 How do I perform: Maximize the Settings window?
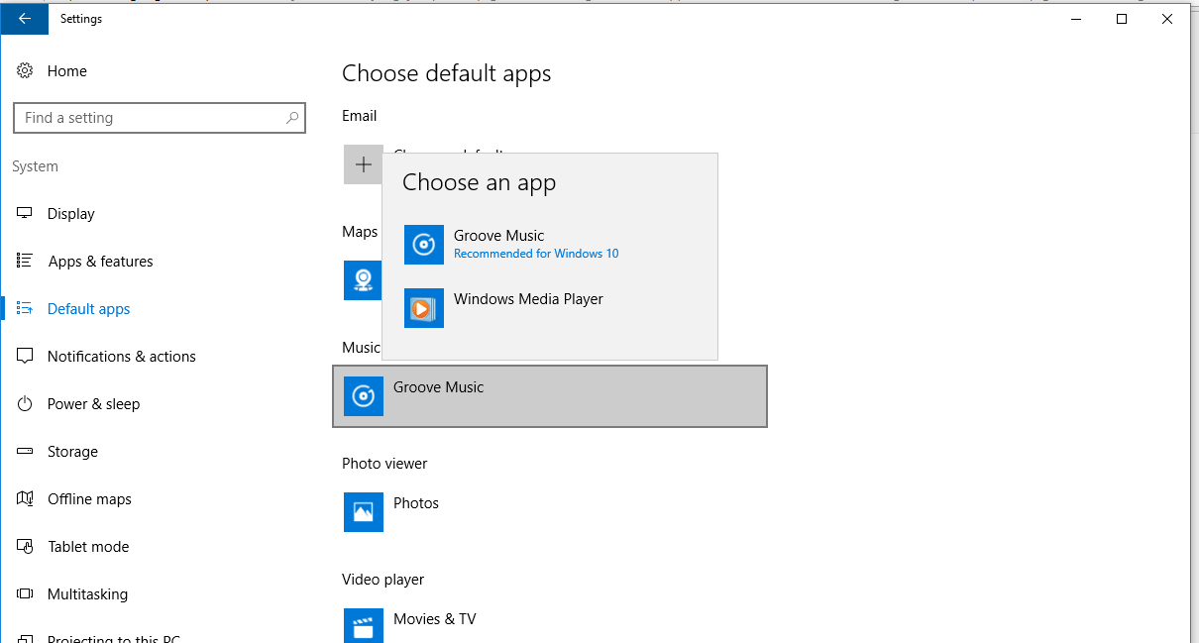point(1122,19)
